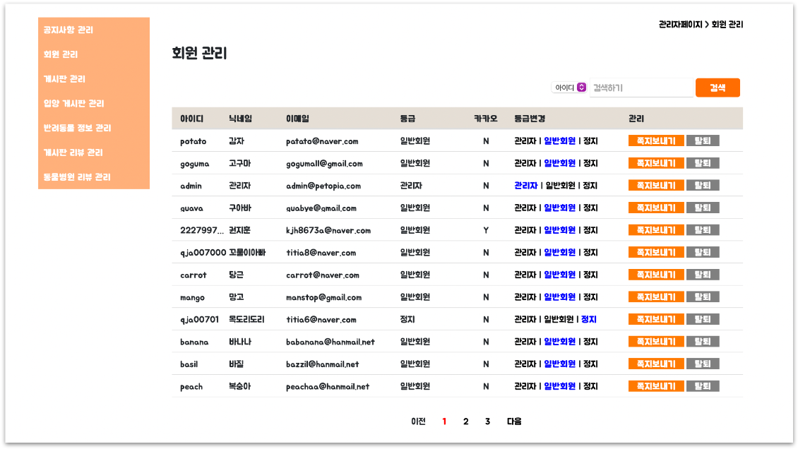Viewport: 798px width, 449px height.
Task: Click email admin@petopia.com
Action: 323,186
